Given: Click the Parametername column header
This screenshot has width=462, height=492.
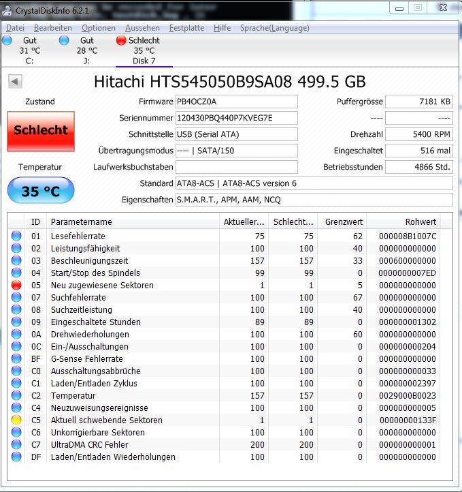Looking at the screenshot, I should pyautogui.click(x=133, y=222).
